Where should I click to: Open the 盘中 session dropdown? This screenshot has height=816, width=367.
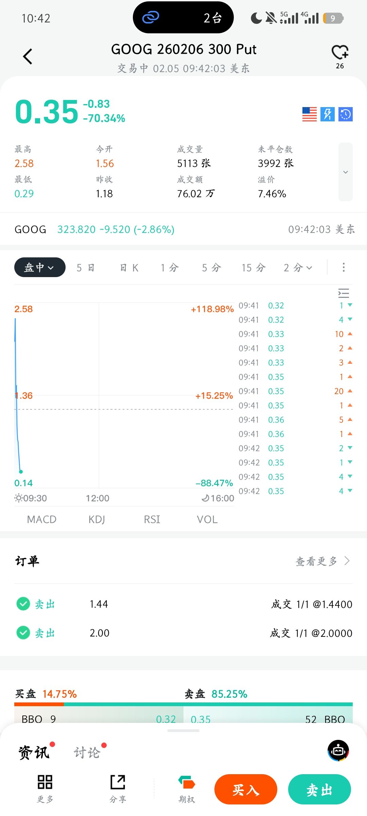(x=39, y=268)
